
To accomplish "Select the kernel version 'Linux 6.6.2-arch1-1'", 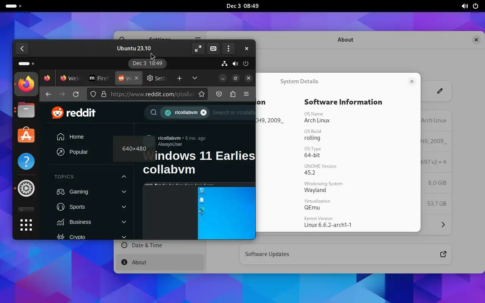I will 328,225.
